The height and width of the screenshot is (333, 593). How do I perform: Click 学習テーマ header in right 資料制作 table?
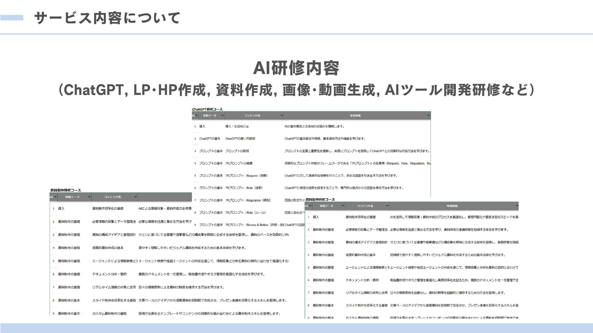[x=326, y=206]
